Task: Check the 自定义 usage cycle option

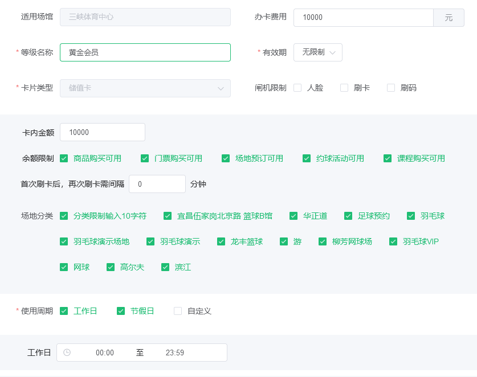Action: point(177,311)
